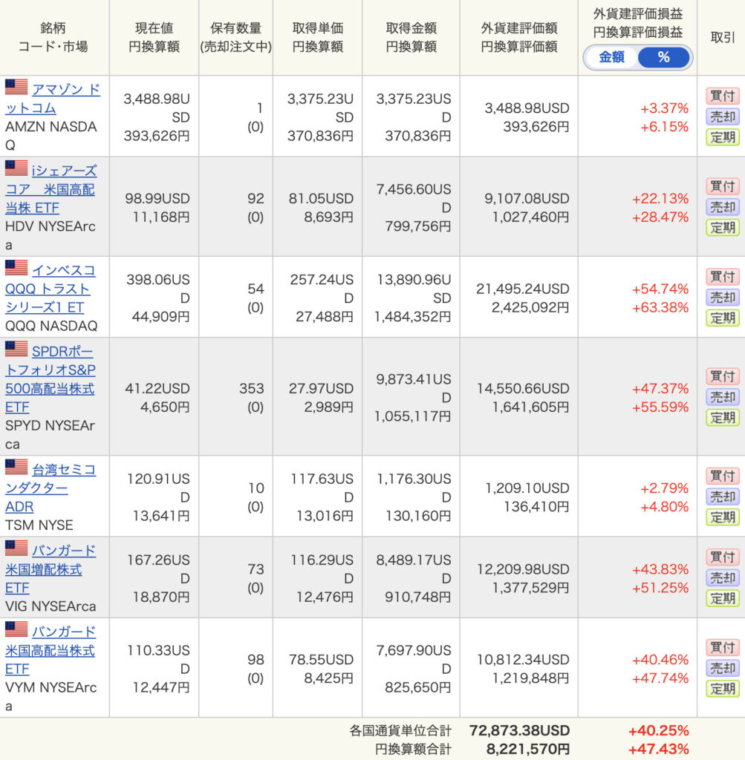
Task: Open the SPDRポートフォリオS&P 500高配当株式 ETF link
Action: point(50,379)
